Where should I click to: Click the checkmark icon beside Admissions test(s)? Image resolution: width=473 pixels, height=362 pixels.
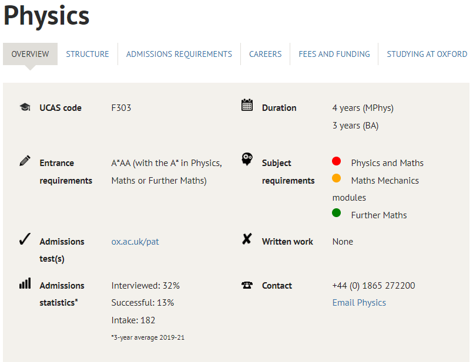(25, 239)
